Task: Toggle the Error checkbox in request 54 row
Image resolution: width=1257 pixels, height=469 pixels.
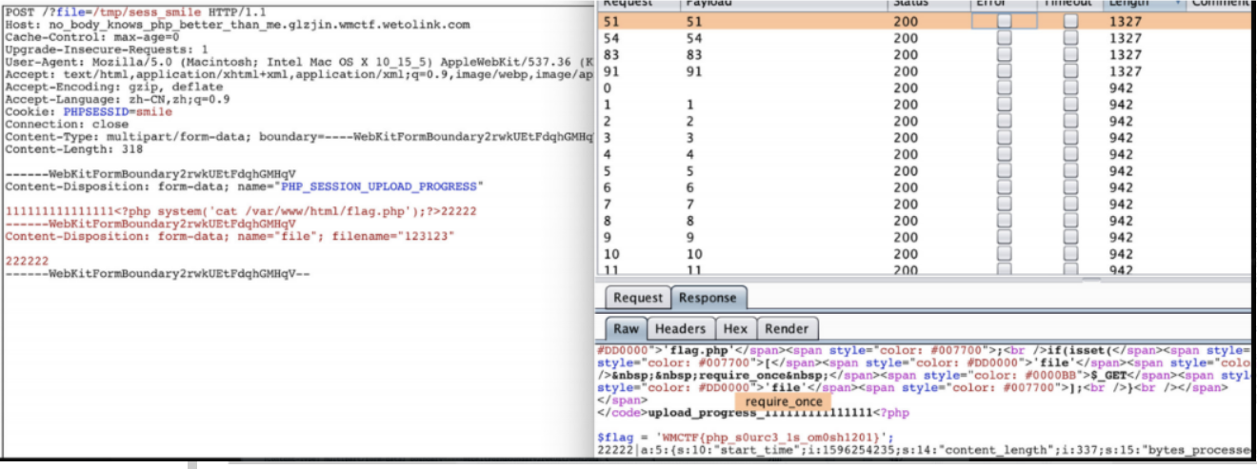Action: pyautogui.click(x=1004, y=38)
